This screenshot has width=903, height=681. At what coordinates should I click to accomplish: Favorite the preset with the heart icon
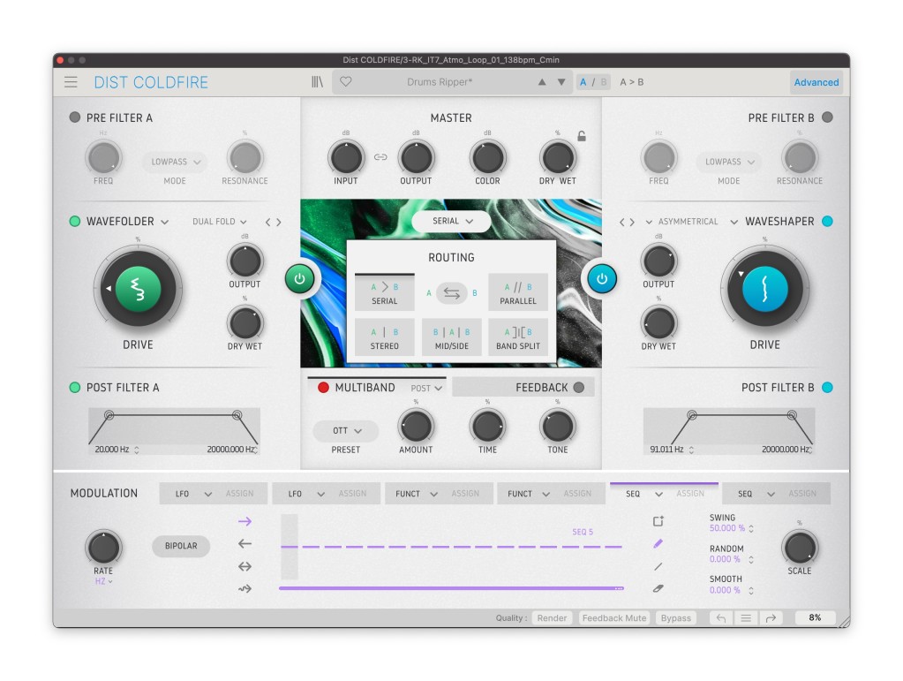tap(346, 82)
